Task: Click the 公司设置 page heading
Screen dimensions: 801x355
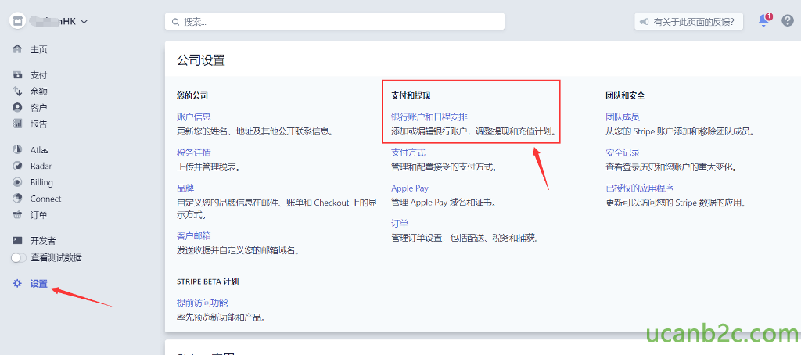Action: 201,60
